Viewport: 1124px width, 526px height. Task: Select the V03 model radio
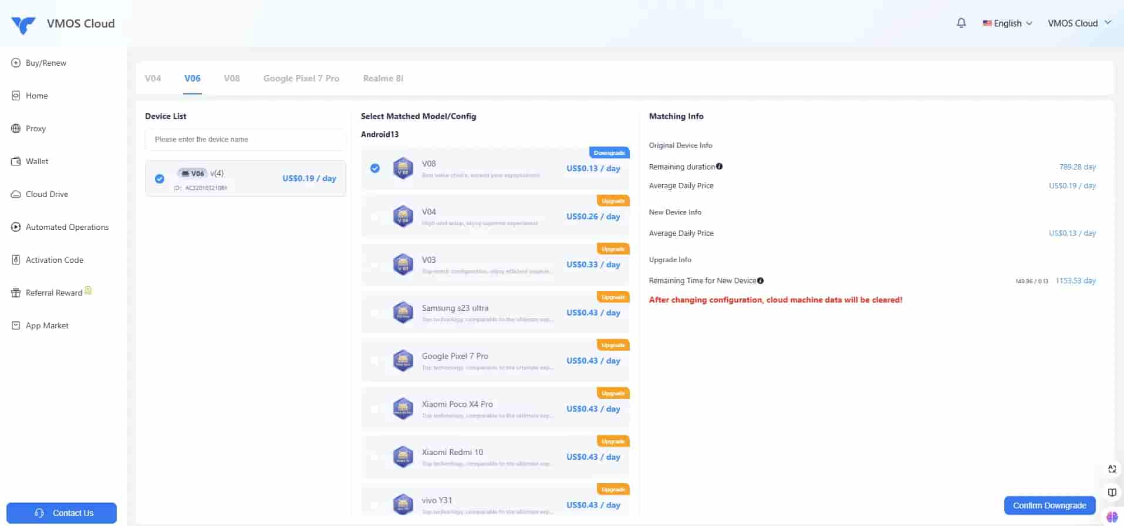coord(374,264)
